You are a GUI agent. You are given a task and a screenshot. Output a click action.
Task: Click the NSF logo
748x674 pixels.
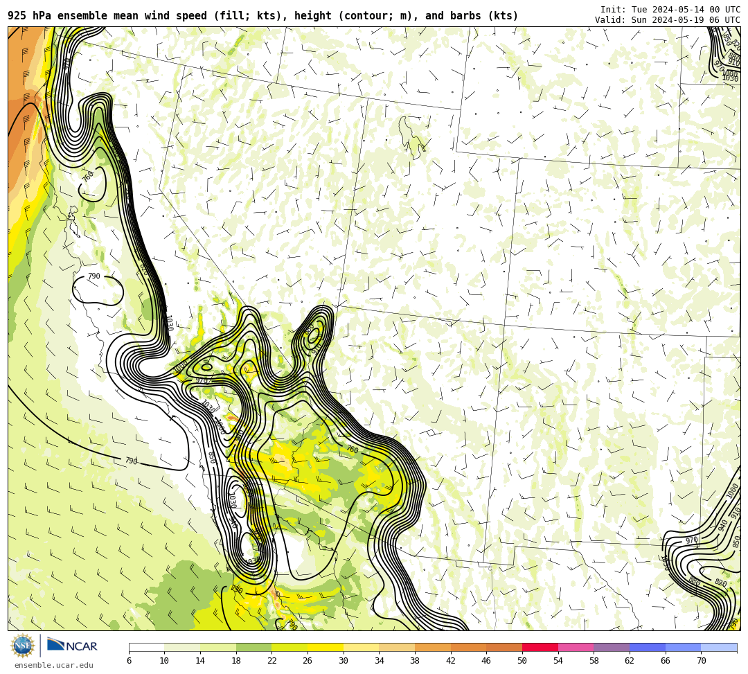tap(23, 646)
